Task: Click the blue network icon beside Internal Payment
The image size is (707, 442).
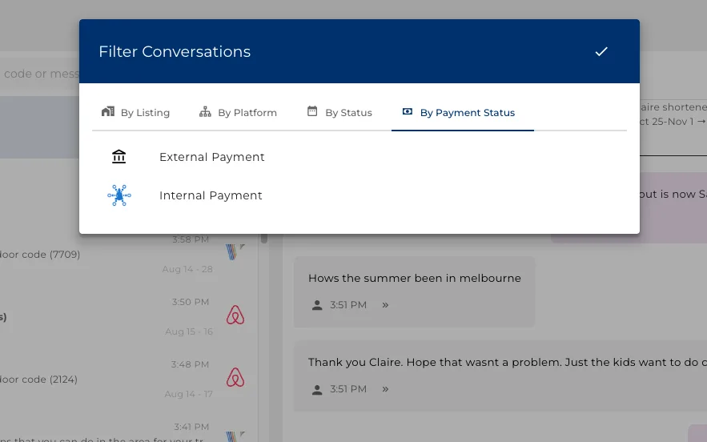Action: [x=119, y=195]
